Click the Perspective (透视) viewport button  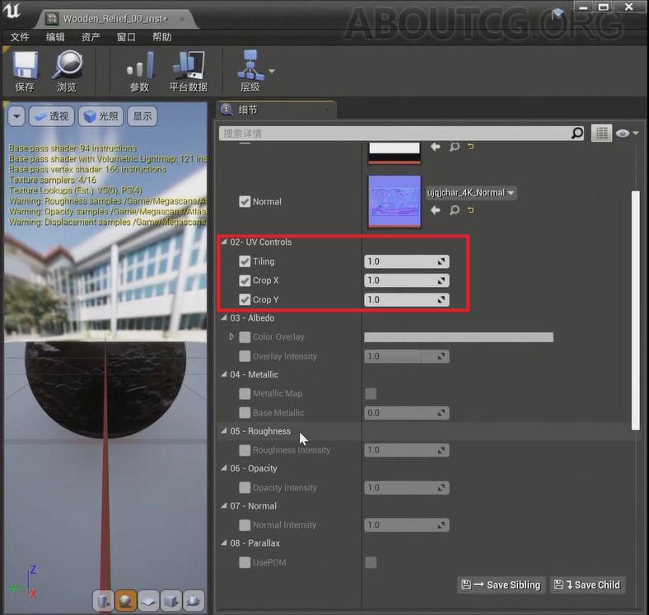tap(52, 116)
